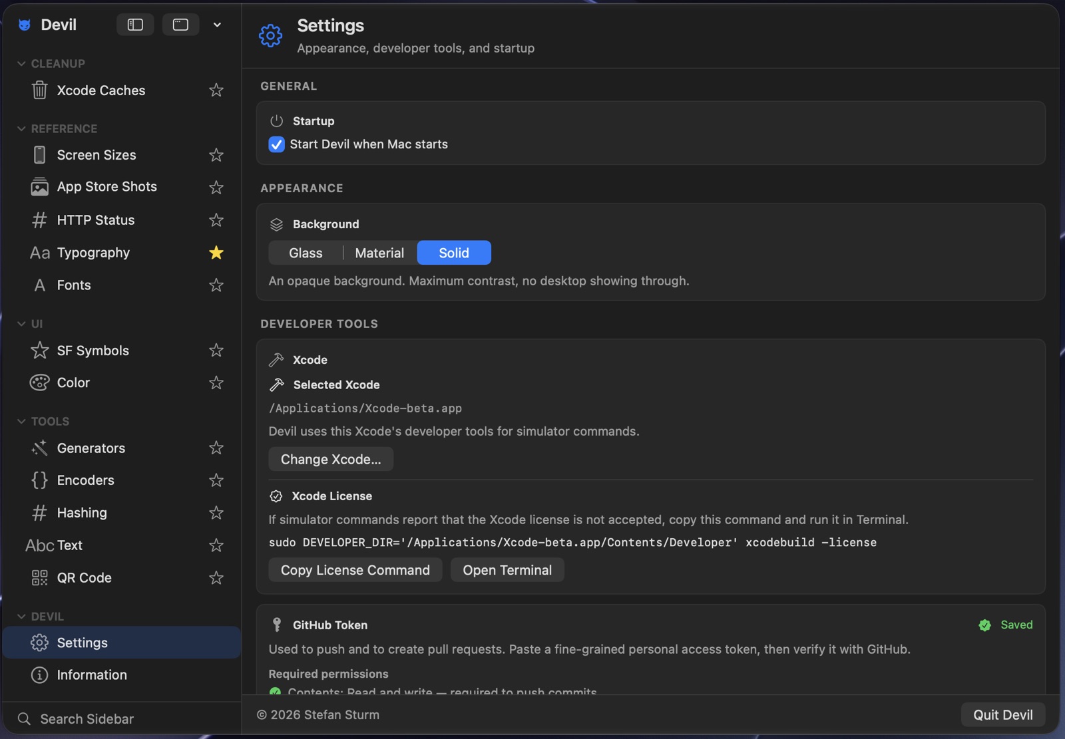Collapse the REFERENCE sidebar section
Image resolution: width=1065 pixels, height=739 pixels.
21,129
